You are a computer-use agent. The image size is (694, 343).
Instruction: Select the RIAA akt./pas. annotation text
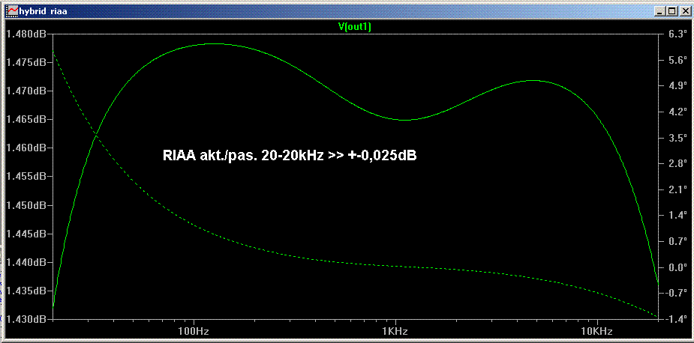290,157
